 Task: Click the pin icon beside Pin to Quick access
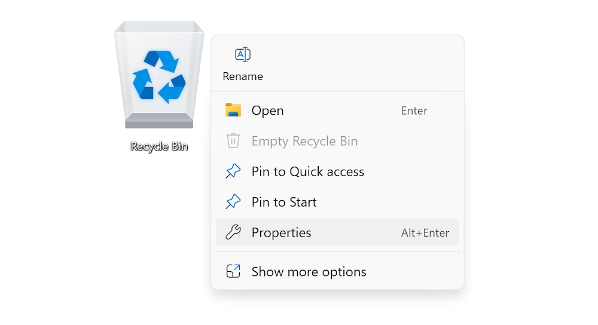click(233, 171)
